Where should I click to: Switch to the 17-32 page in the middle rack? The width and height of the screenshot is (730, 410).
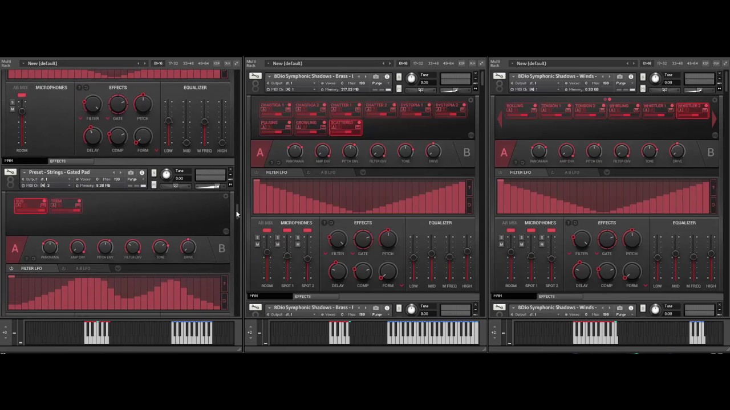coord(418,63)
